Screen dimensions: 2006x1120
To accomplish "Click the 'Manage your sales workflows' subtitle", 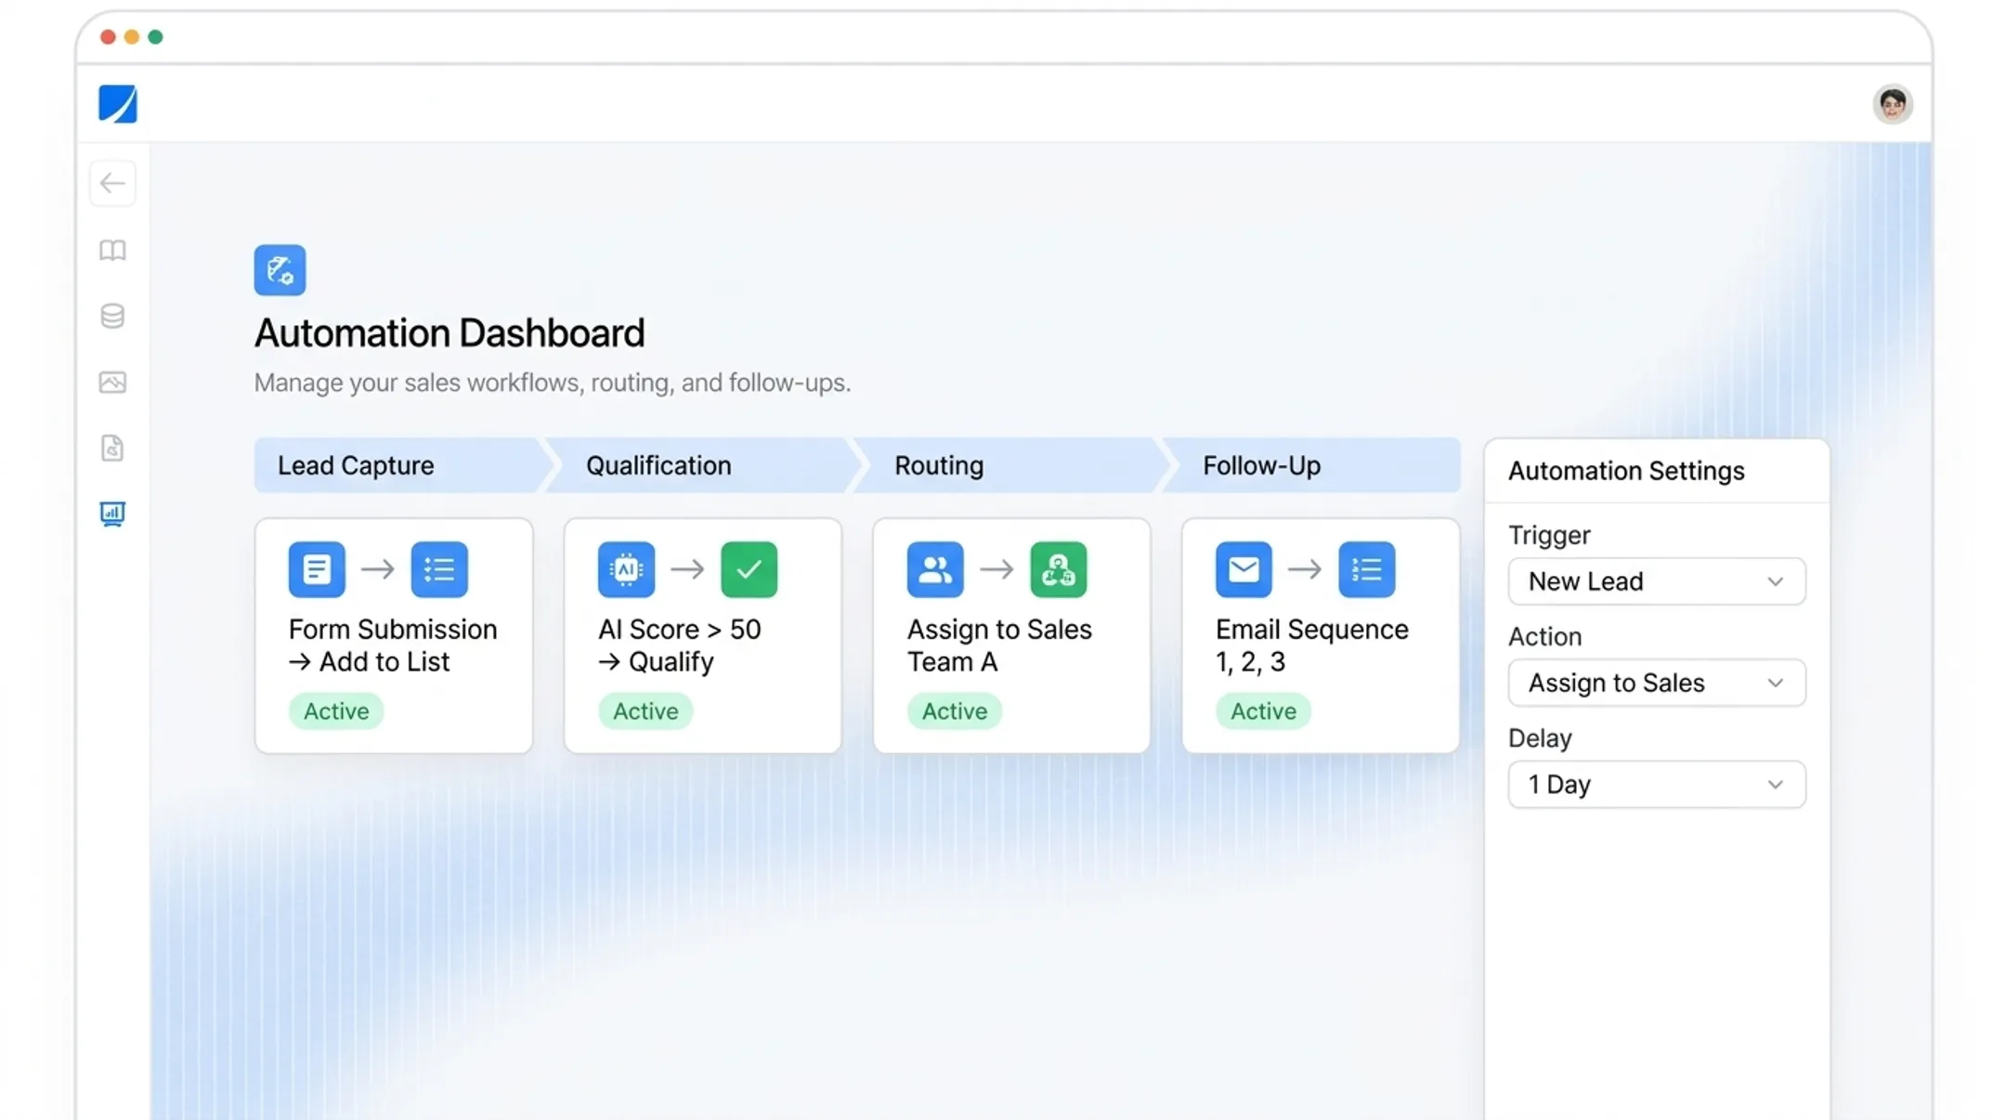I will click(x=553, y=383).
